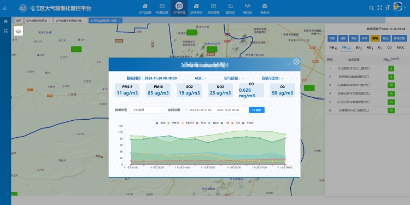This screenshot has width=410, height=205.
Task: Open font size setting icon in header
Action: click(x=388, y=8)
